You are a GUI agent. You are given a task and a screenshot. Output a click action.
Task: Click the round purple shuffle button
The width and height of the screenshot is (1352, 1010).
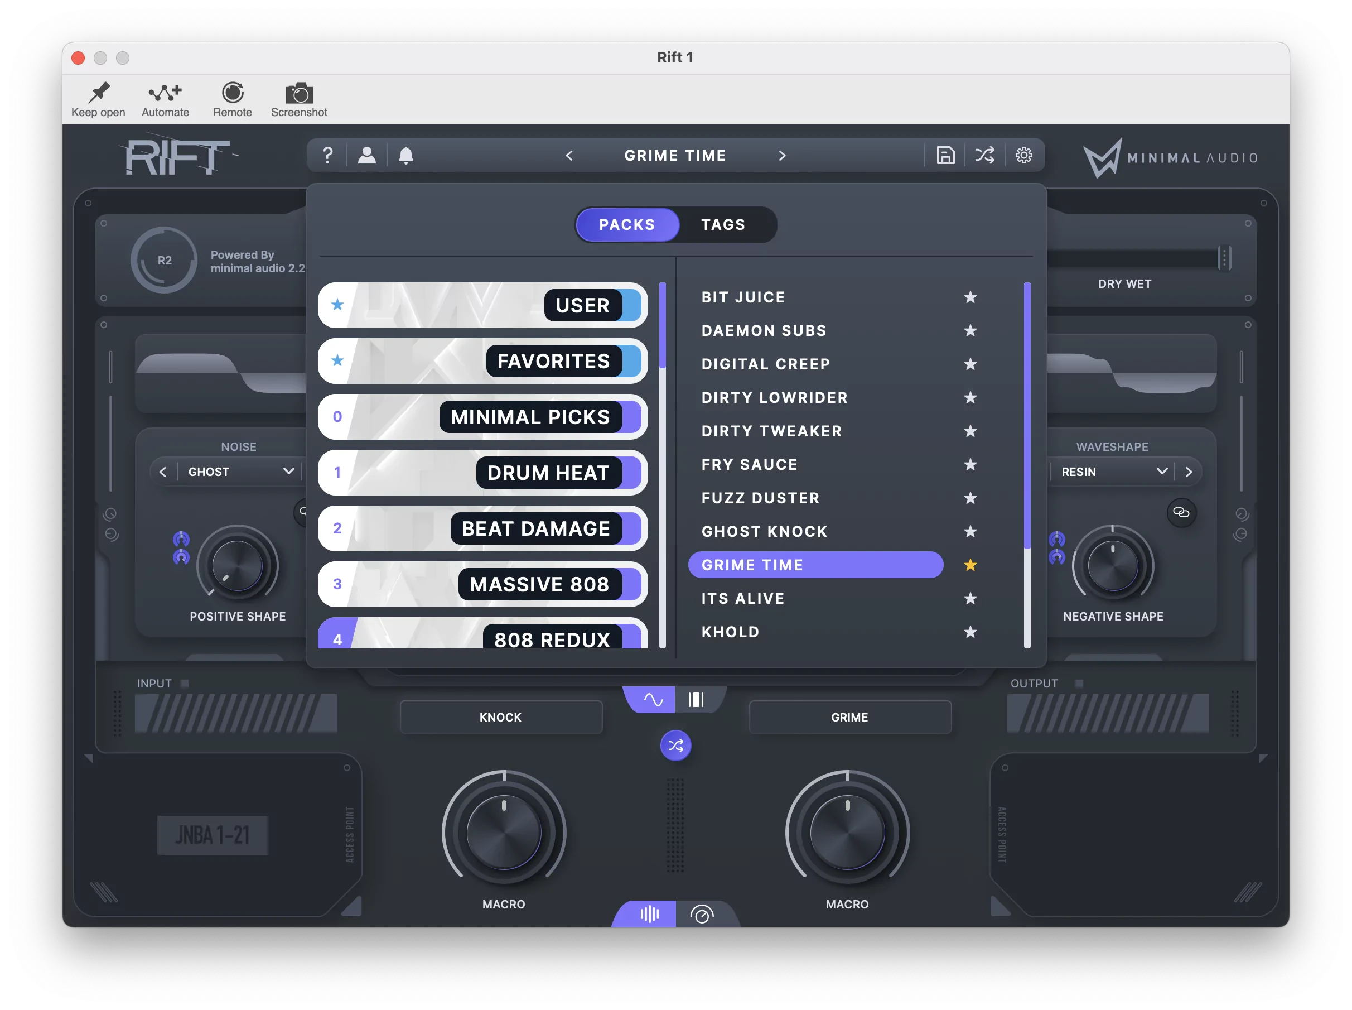click(675, 746)
